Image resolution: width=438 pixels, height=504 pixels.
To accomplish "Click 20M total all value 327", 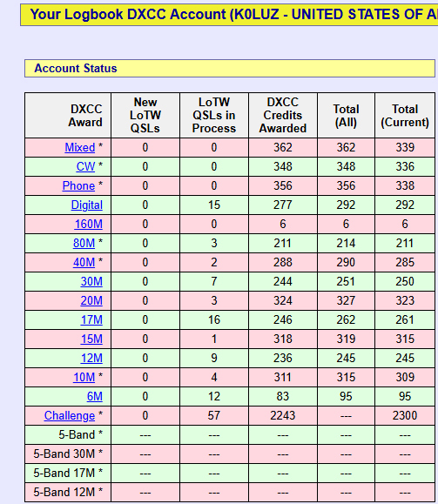I will pos(346,300).
